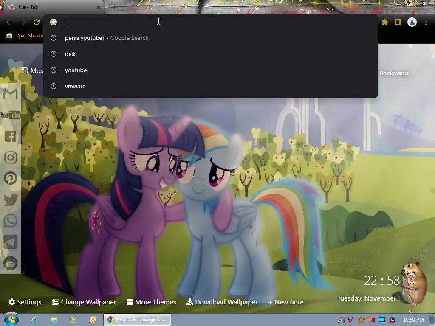Open Twitter from the sidebar
Image resolution: width=435 pixels, height=326 pixels.
coord(11,200)
